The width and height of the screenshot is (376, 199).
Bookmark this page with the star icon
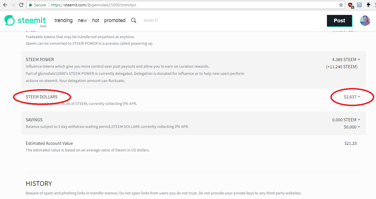click(x=341, y=5)
